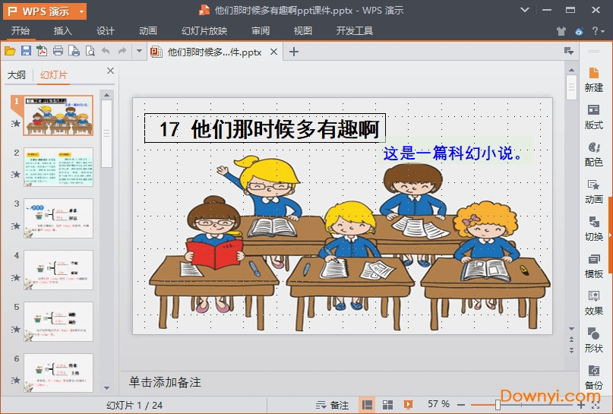The image size is (613, 414).
Task: Select slide 4 thumbnail
Action: tap(58, 270)
